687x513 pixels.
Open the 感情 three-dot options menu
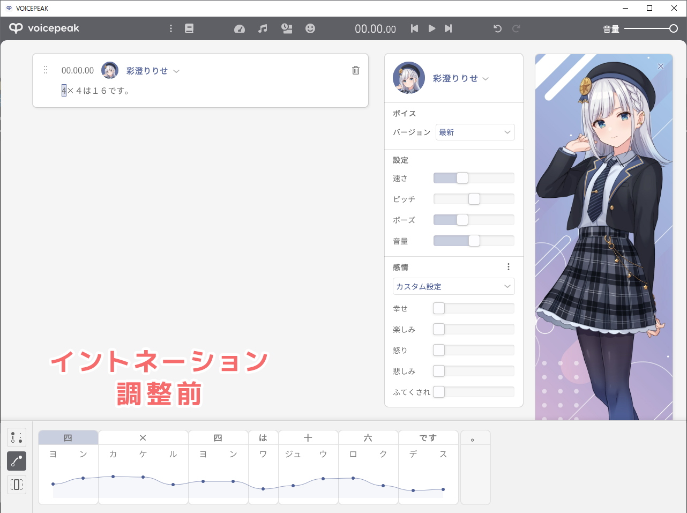point(509,267)
